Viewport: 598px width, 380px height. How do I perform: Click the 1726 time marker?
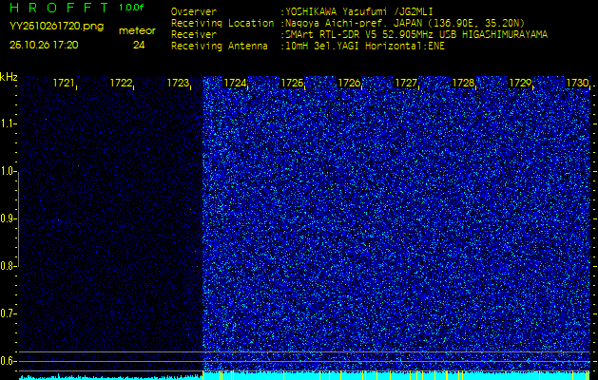click(349, 83)
